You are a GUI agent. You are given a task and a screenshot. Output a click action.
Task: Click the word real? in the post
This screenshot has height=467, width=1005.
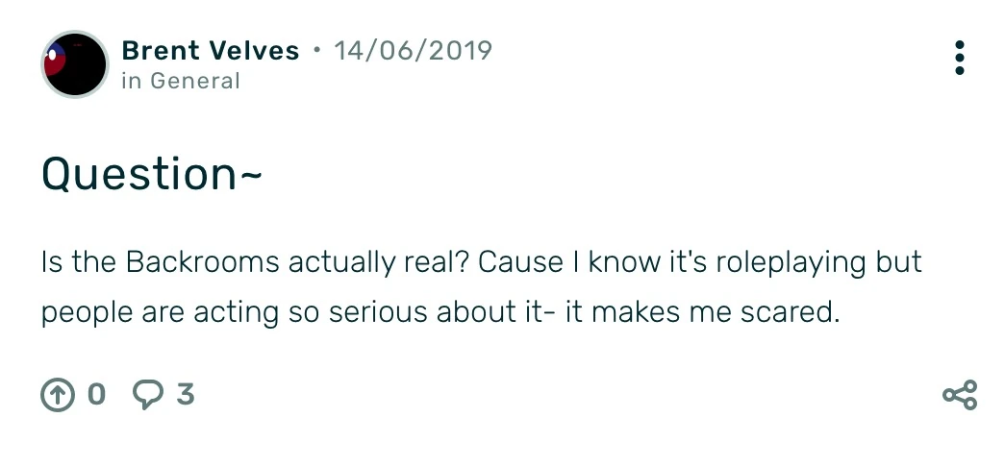click(x=433, y=262)
